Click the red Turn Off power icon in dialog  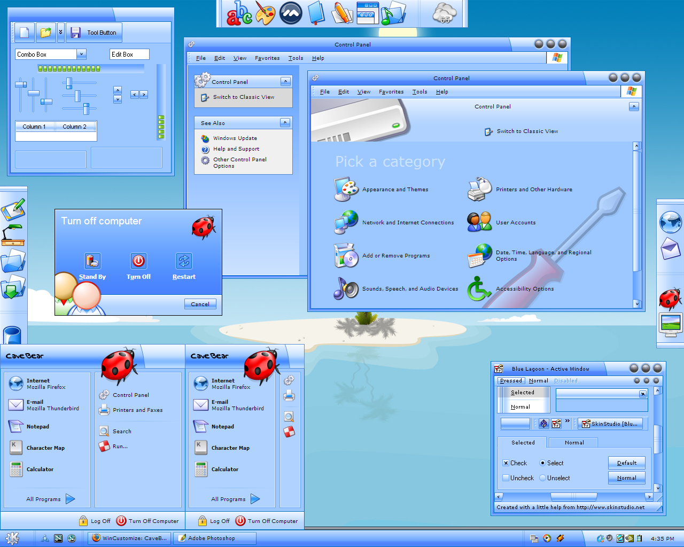pos(138,261)
